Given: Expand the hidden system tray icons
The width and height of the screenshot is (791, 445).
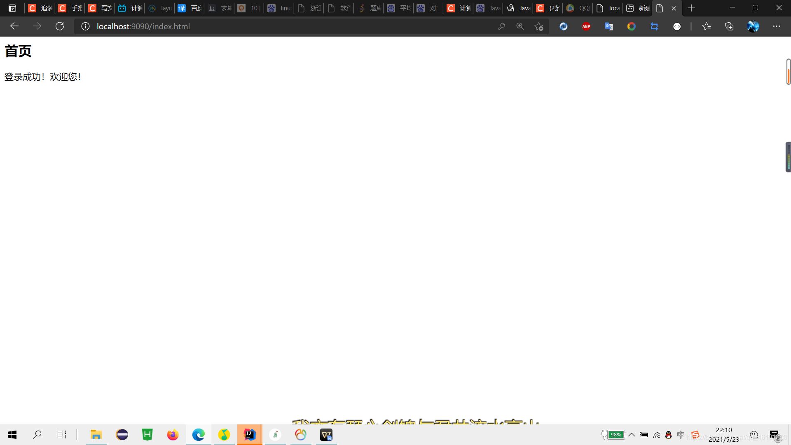Looking at the screenshot, I should [631, 435].
